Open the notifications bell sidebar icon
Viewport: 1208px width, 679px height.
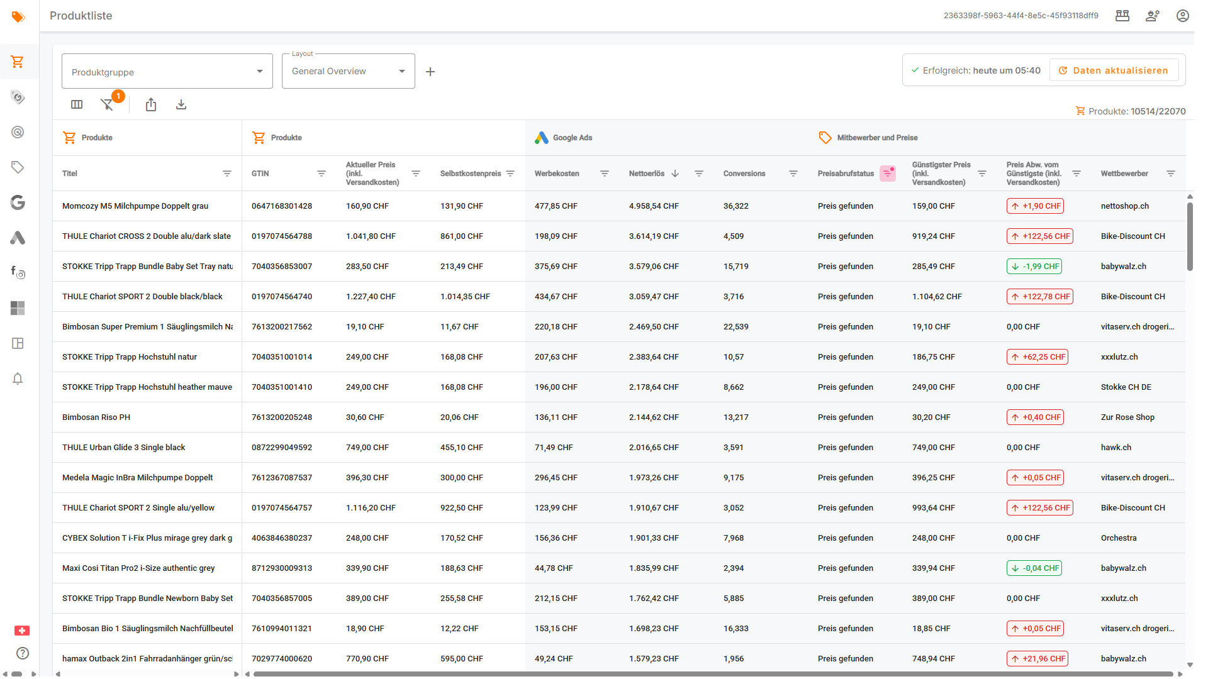[18, 378]
